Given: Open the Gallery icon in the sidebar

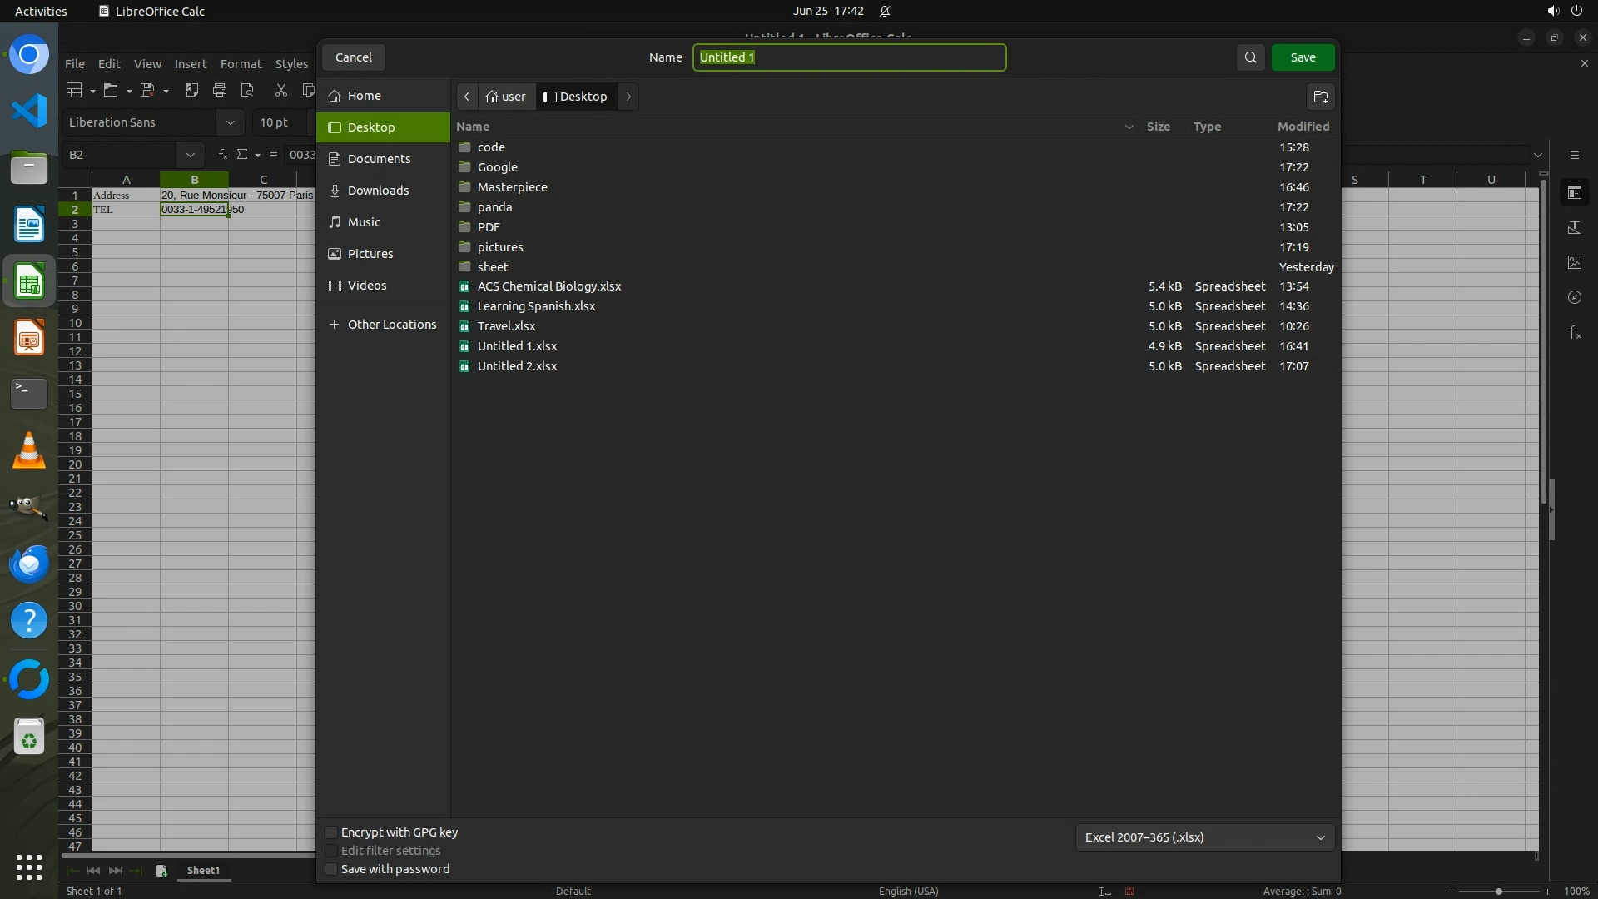Looking at the screenshot, I should [x=1574, y=262].
